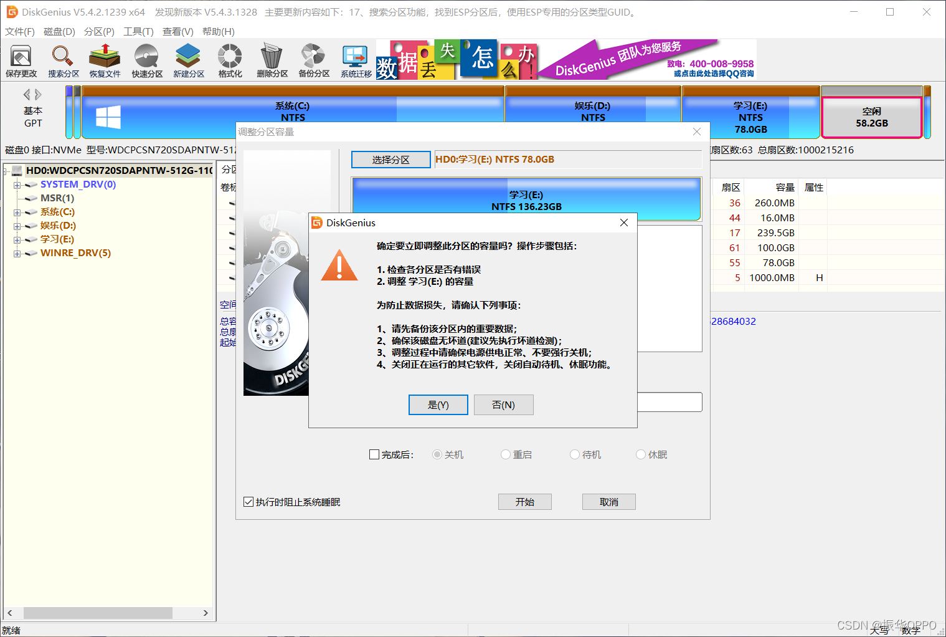Click the 1000.0MB capacity cell

pos(772,277)
